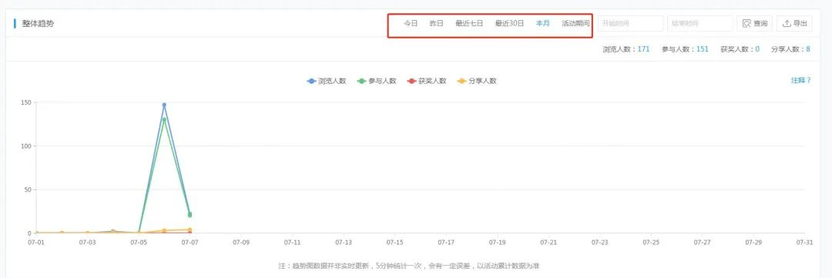Toggle 分享人数 legend series
This screenshot has height=278, width=832.
point(477,81)
